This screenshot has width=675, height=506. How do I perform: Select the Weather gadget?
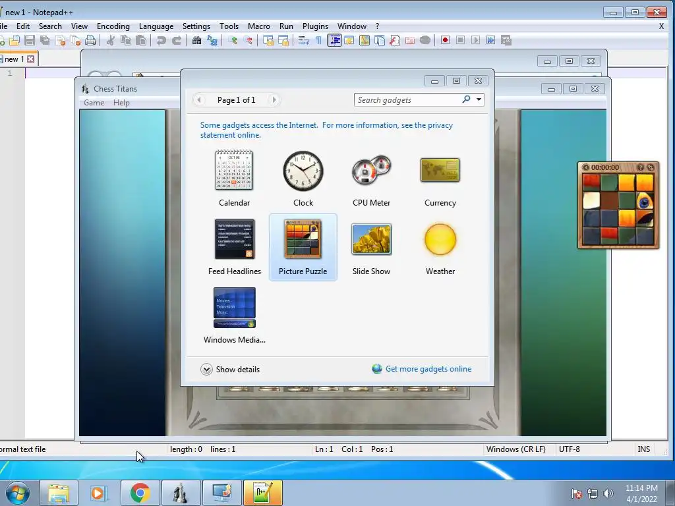440,247
